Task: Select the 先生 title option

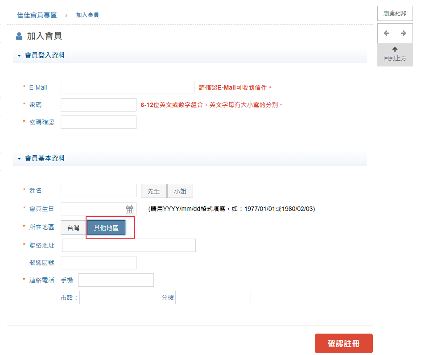Action: pyautogui.click(x=153, y=190)
